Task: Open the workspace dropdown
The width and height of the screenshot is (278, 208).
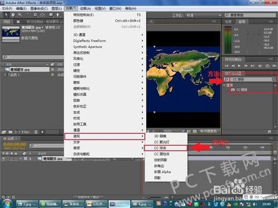Action: 203,15
